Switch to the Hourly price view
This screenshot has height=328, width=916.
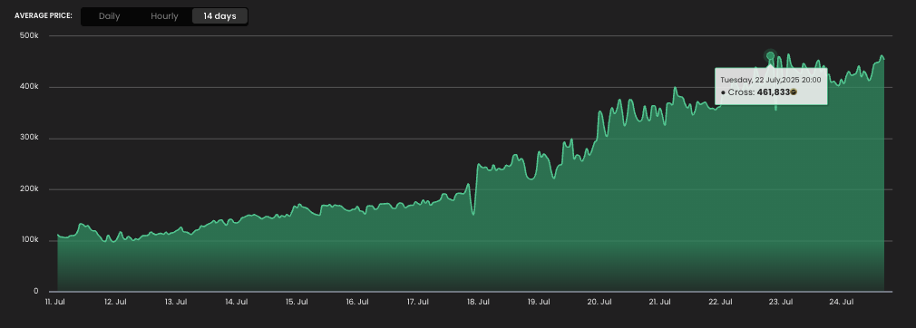tap(164, 16)
